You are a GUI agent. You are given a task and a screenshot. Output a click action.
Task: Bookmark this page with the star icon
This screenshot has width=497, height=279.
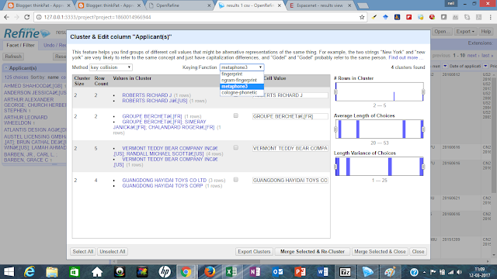click(362, 17)
